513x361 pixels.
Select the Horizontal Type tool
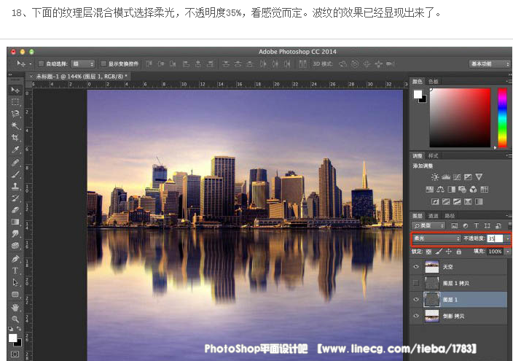coord(15,271)
